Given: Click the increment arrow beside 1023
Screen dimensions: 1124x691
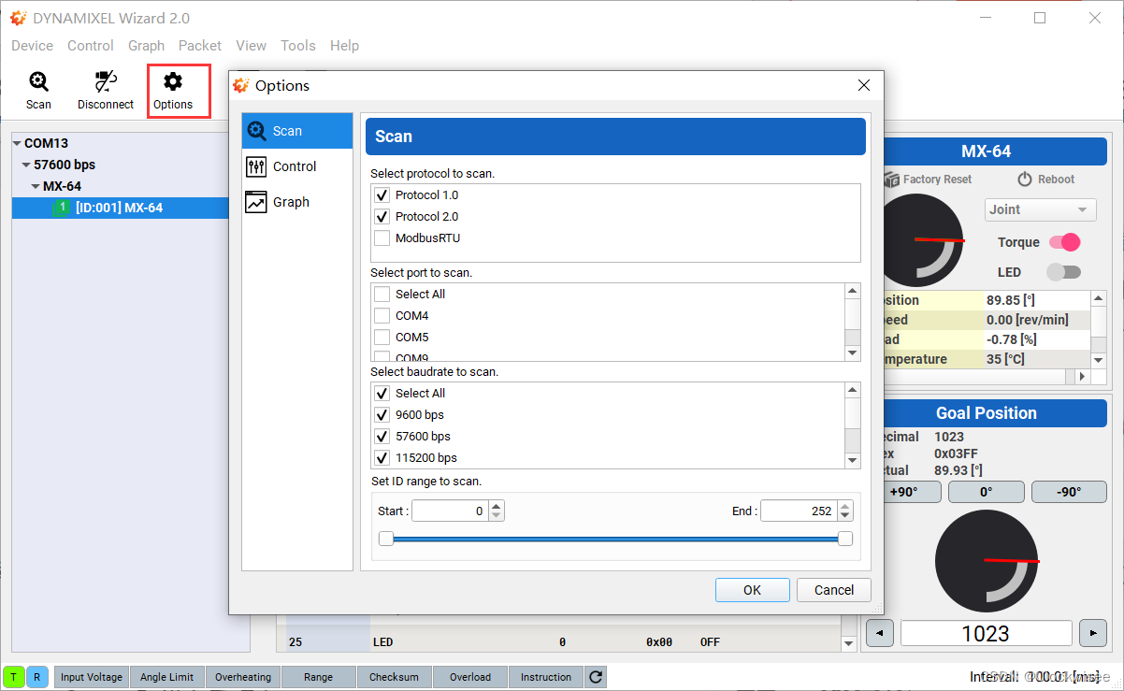Looking at the screenshot, I should [1092, 633].
